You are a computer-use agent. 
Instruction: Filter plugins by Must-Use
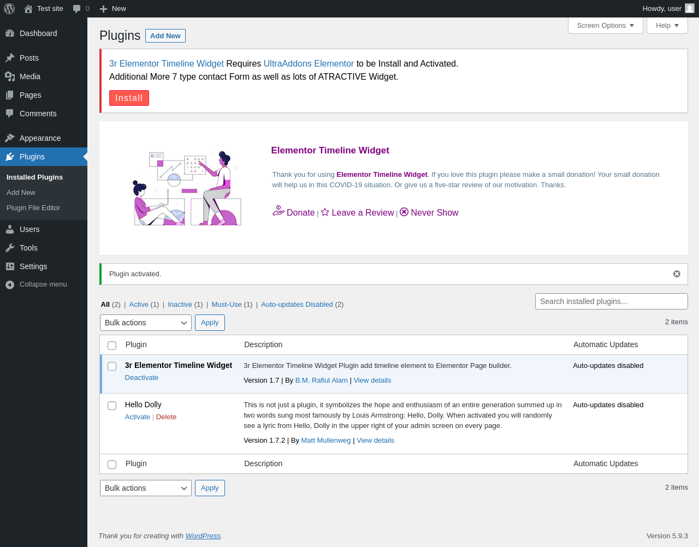[x=227, y=305]
